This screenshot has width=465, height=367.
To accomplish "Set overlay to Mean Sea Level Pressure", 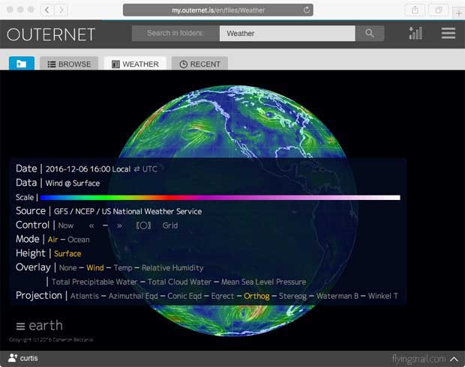I will pyautogui.click(x=264, y=282).
